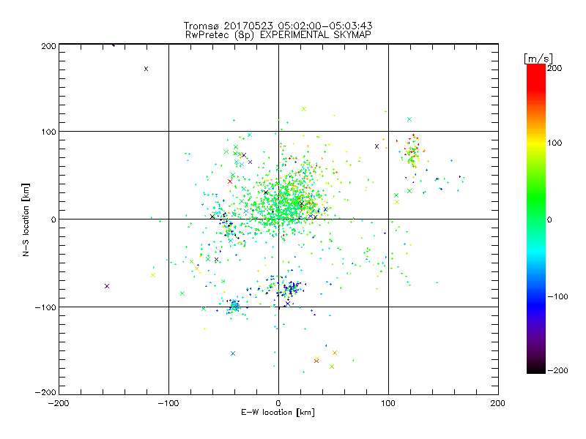The width and height of the screenshot is (586, 439).
Task: Click the orange X marker near the plot bottom
Action: coord(335,353)
